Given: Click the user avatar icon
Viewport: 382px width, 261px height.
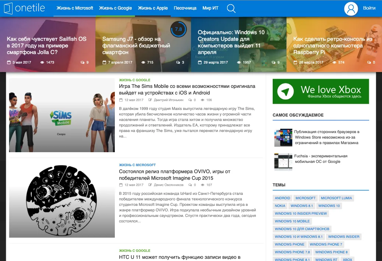Looking at the screenshot, I should coord(351,8).
